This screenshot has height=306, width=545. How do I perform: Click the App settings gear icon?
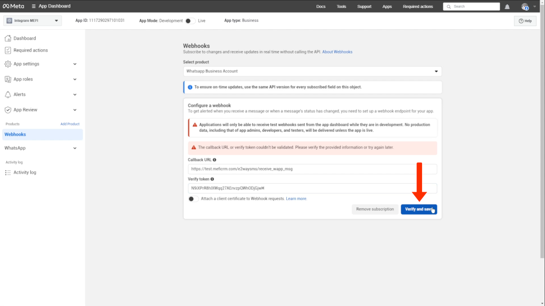[7, 64]
